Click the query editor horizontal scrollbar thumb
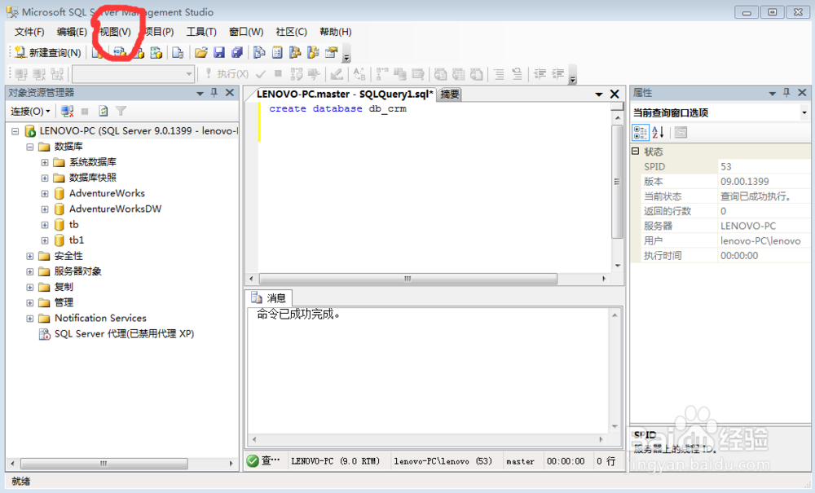Viewport: 815px width, 493px height. 408,279
